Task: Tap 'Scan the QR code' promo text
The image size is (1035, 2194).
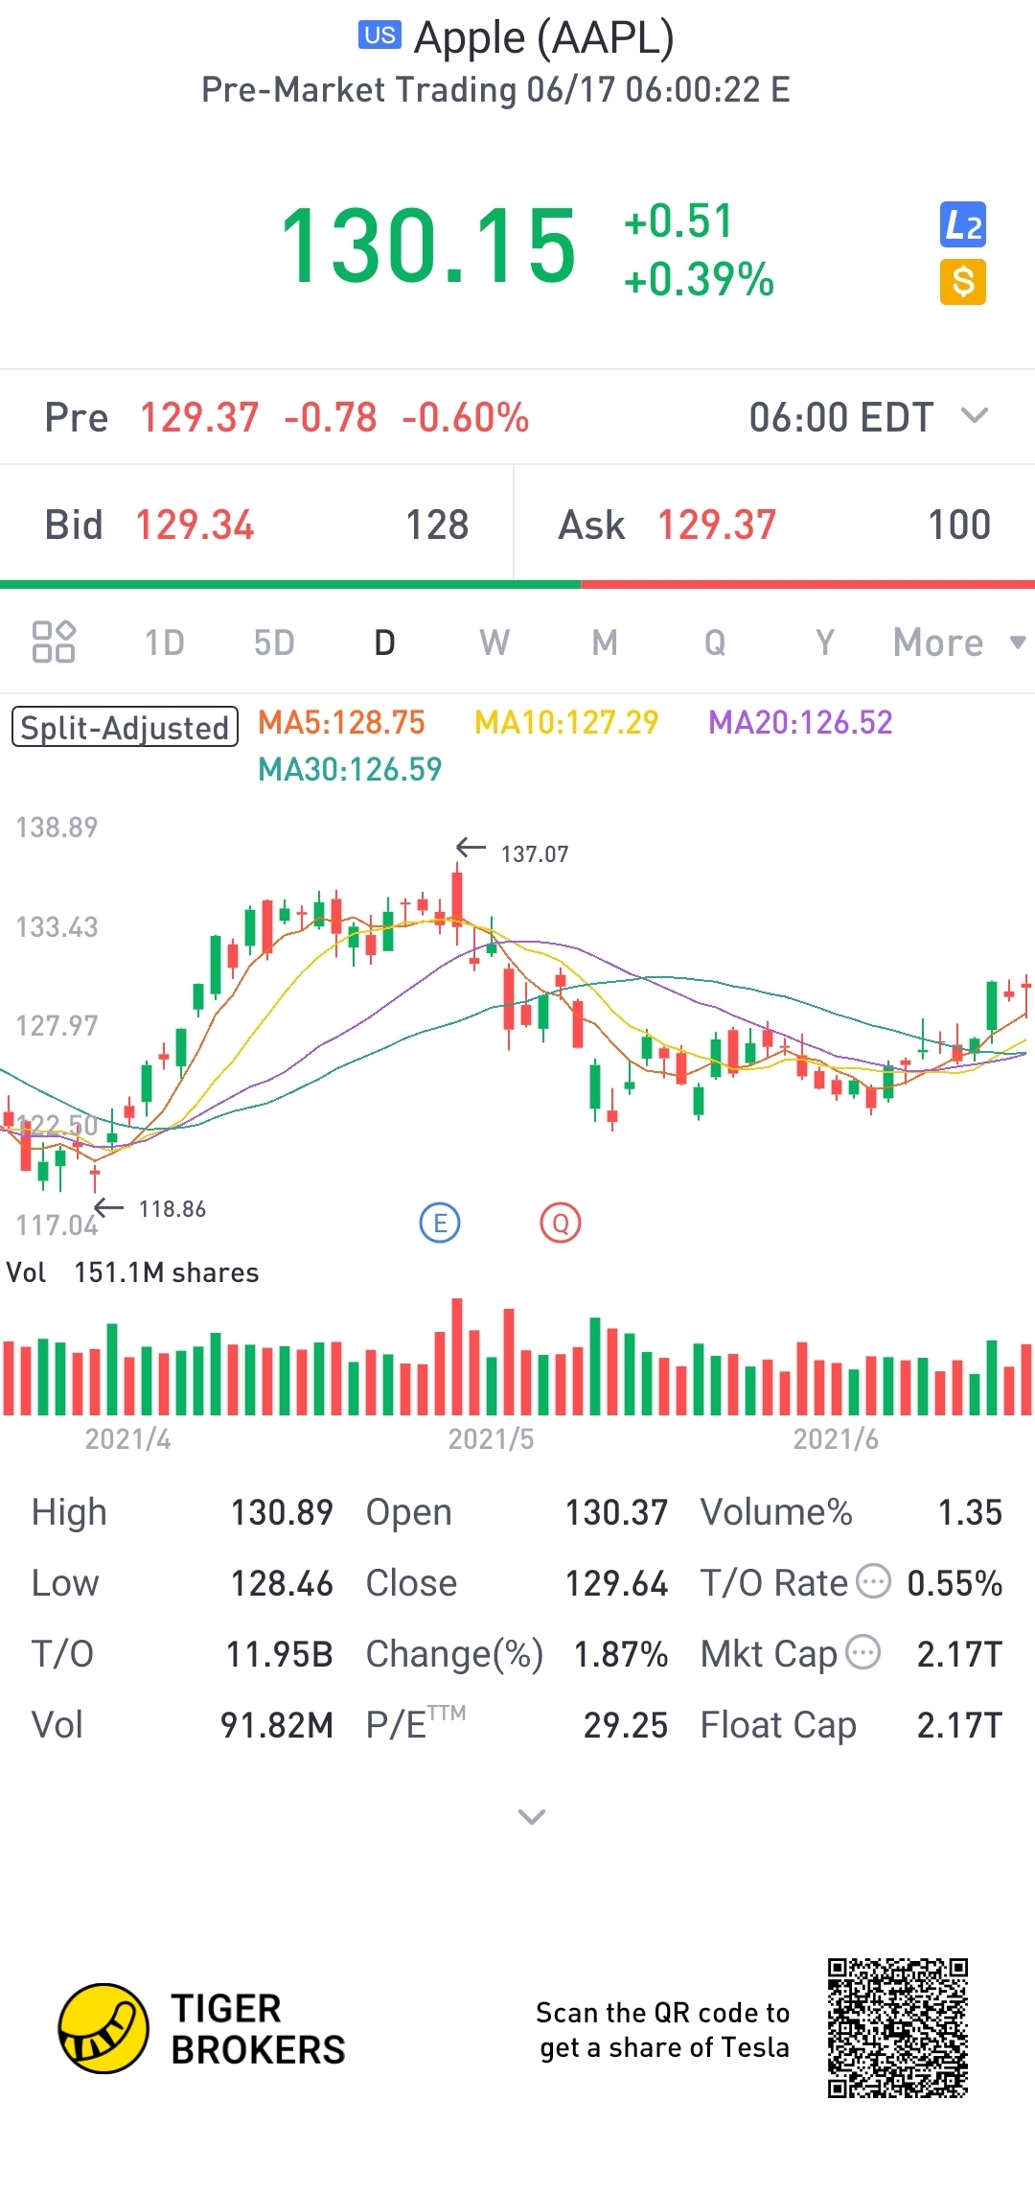Action: point(662,2029)
